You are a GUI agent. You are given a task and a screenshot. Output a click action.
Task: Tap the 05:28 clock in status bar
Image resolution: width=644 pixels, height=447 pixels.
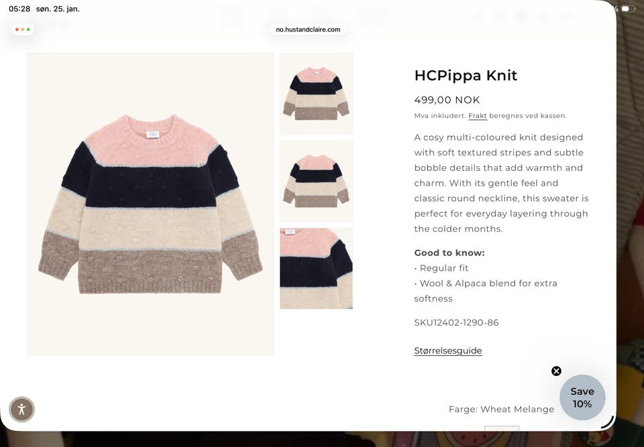(19, 9)
